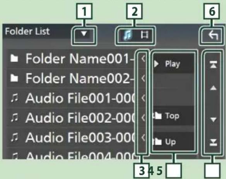Move Up one folder level
The width and height of the screenshot is (226, 179).
[173, 142]
